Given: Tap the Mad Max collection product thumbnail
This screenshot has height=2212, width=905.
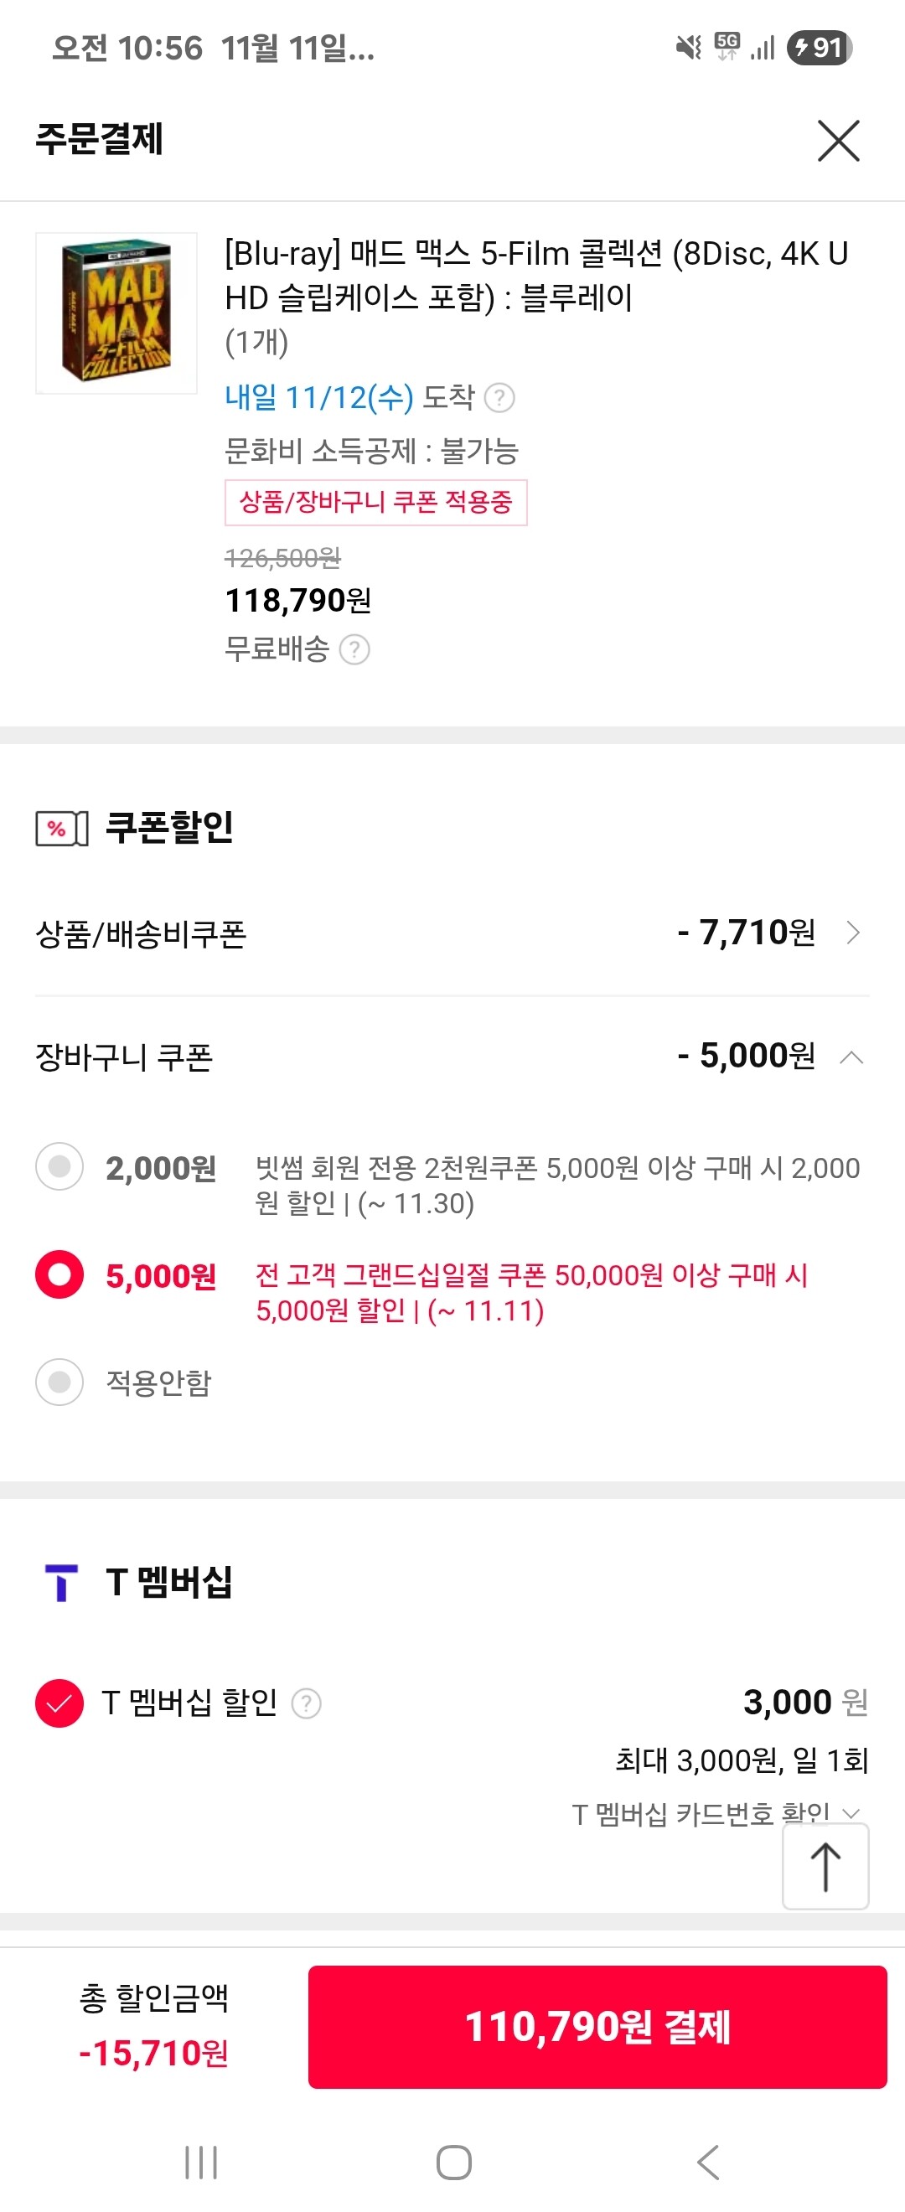Looking at the screenshot, I should click(116, 313).
